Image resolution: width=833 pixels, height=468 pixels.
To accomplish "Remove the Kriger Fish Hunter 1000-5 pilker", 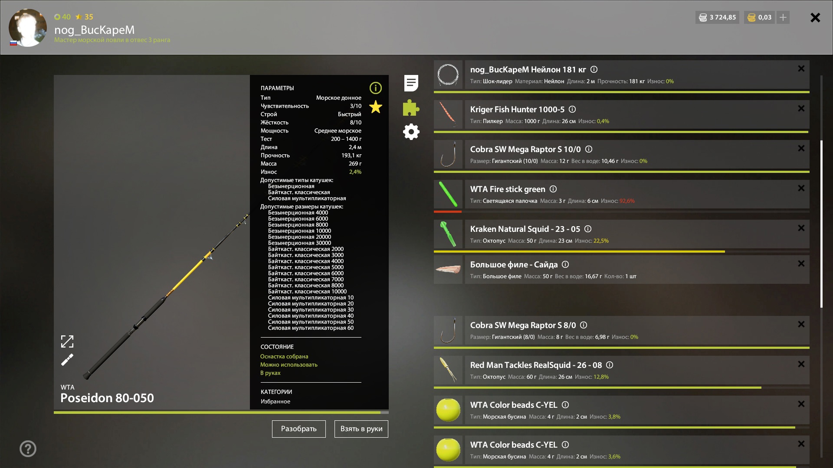I will click(801, 108).
